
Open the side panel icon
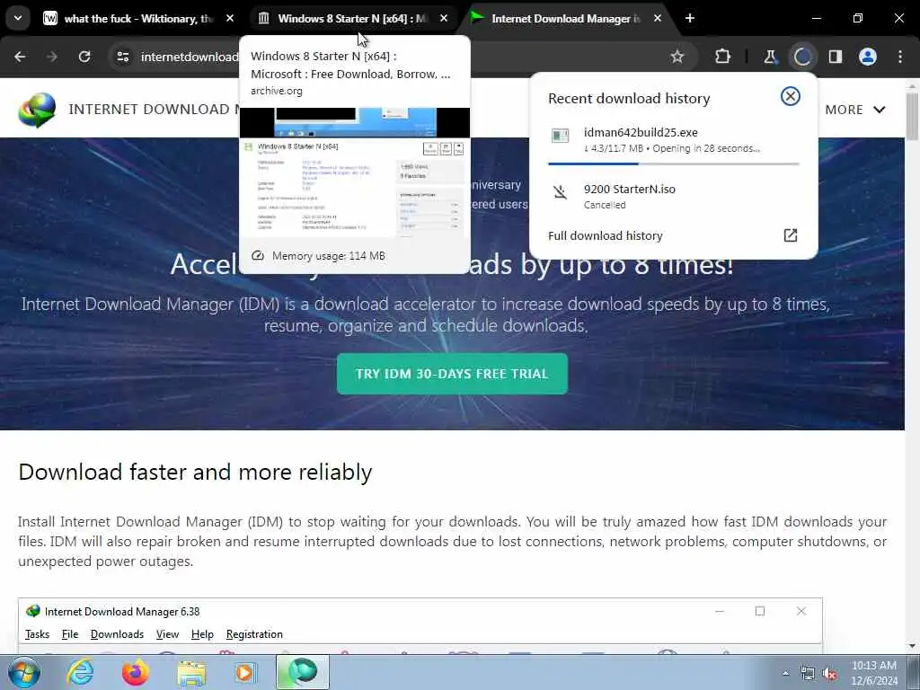coord(836,57)
